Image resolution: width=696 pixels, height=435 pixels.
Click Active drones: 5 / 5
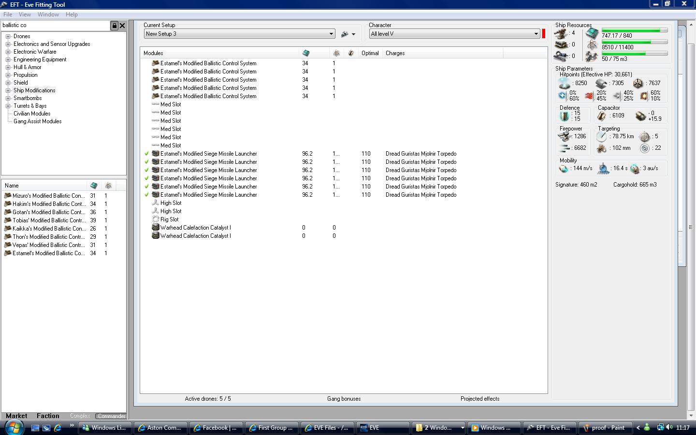point(208,399)
